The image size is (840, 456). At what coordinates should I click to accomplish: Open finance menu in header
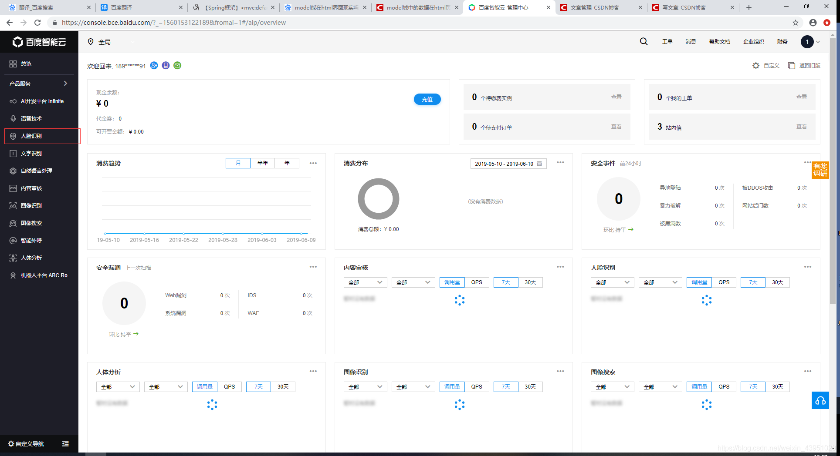point(782,42)
